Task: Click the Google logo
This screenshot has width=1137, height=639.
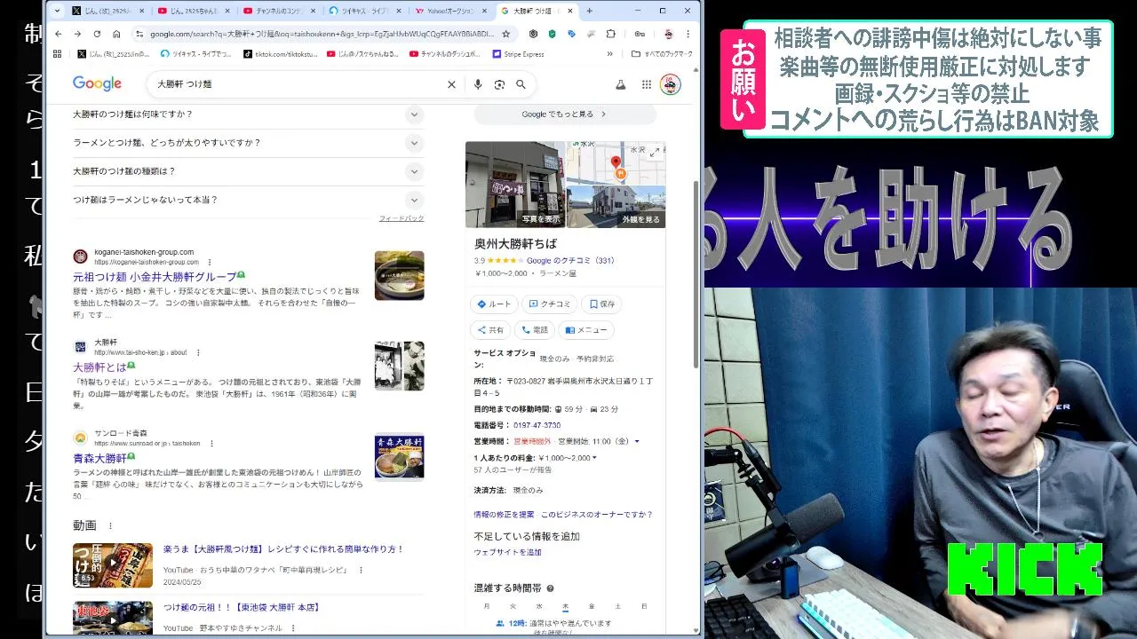Action: 97,83
